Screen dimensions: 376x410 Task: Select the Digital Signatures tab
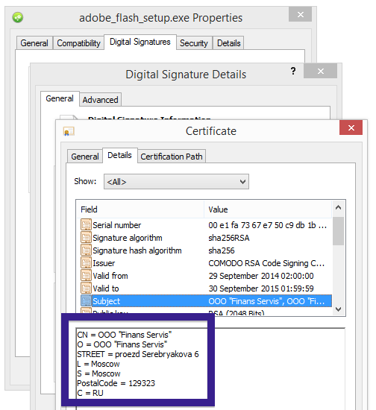click(x=140, y=42)
